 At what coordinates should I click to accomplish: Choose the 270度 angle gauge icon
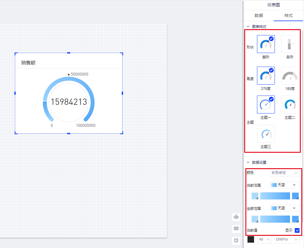tap(266, 76)
